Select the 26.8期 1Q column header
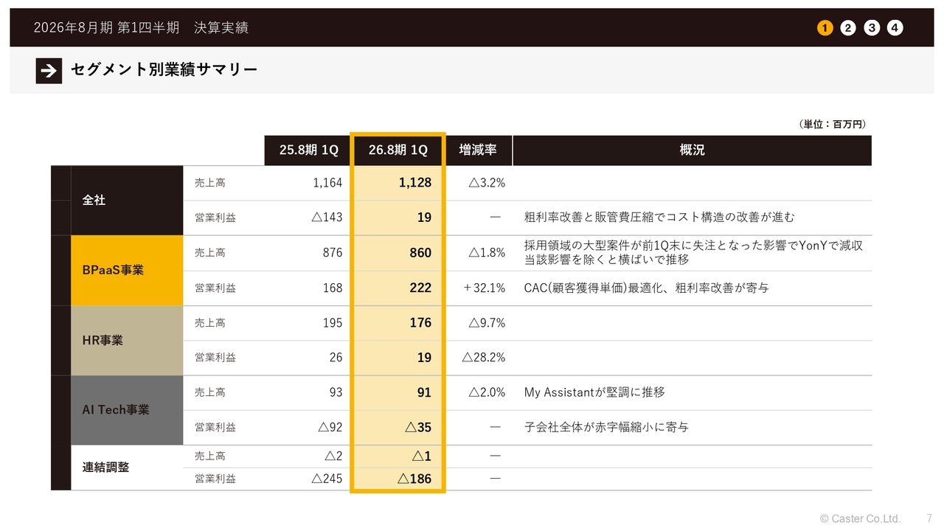Image resolution: width=944 pixels, height=531 pixels. [x=398, y=150]
